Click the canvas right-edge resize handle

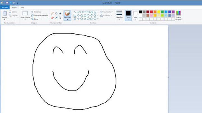click(x=168, y=77)
